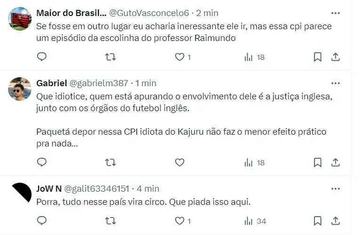Share the JoW N tweet
The image size is (363, 235).
click(336, 221)
